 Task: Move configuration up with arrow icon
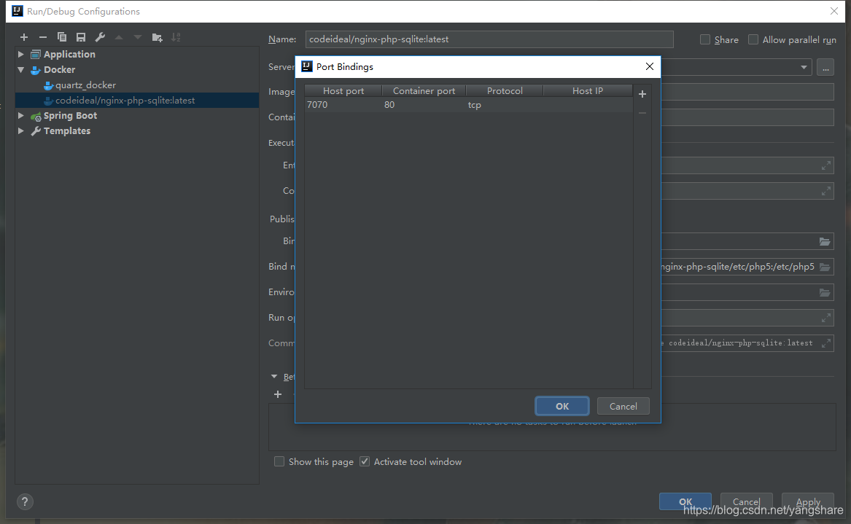pyautogui.click(x=119, y=37)
